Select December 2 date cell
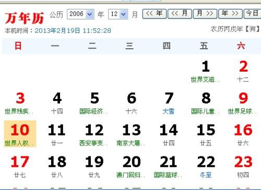The width and height of the screenshot is (261, 190). pos(243,71)
